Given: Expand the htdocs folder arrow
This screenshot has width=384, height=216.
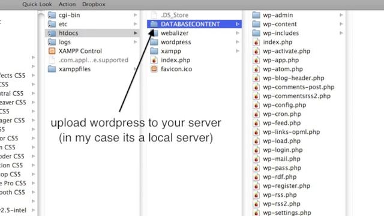Looking at the screenshot, I should 136,33.
